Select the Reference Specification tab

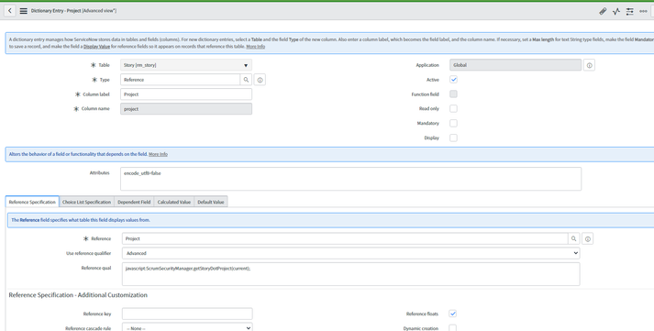(x=32, y=202)
